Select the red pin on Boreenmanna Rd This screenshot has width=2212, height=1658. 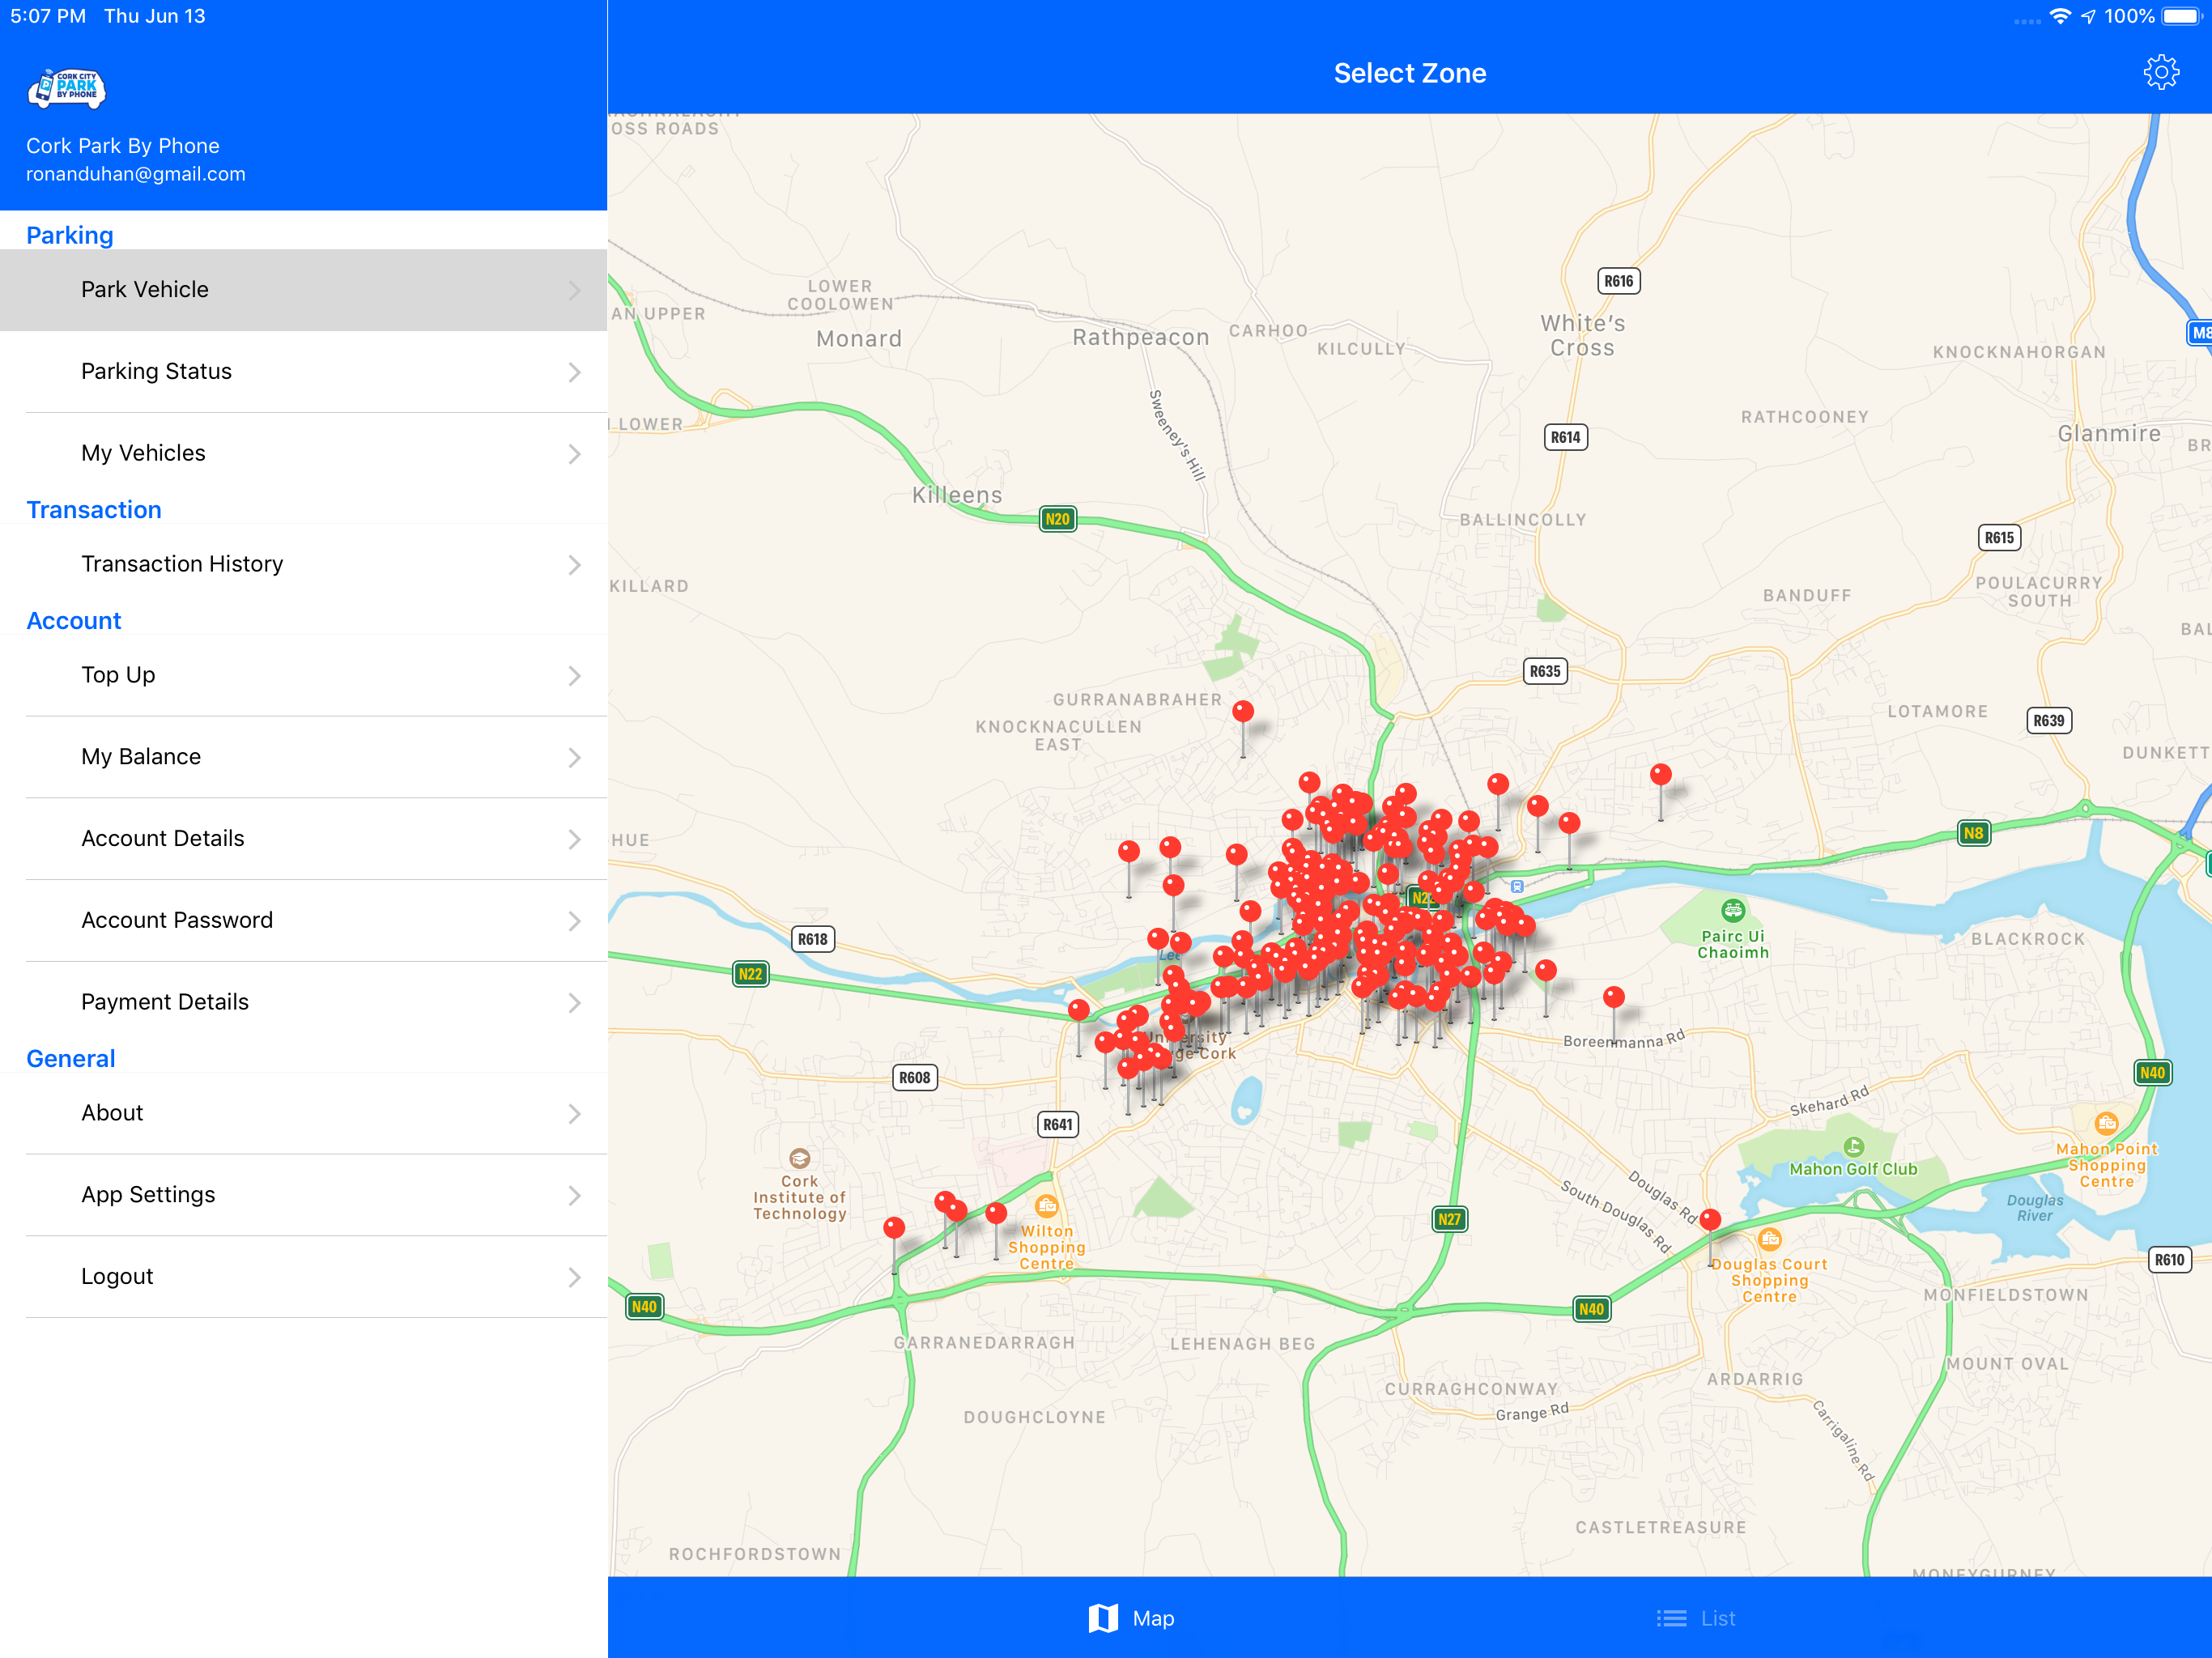[x=1613, y=997]
